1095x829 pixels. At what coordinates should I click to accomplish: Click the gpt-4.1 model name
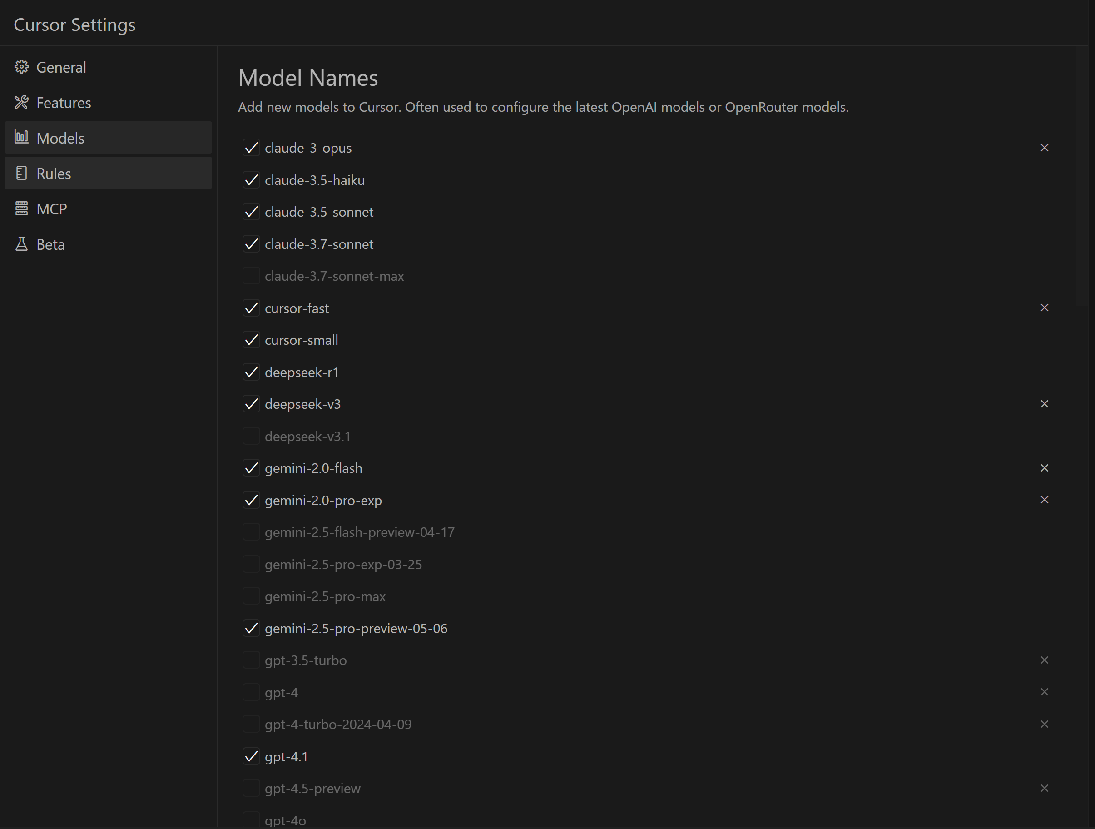286,757
